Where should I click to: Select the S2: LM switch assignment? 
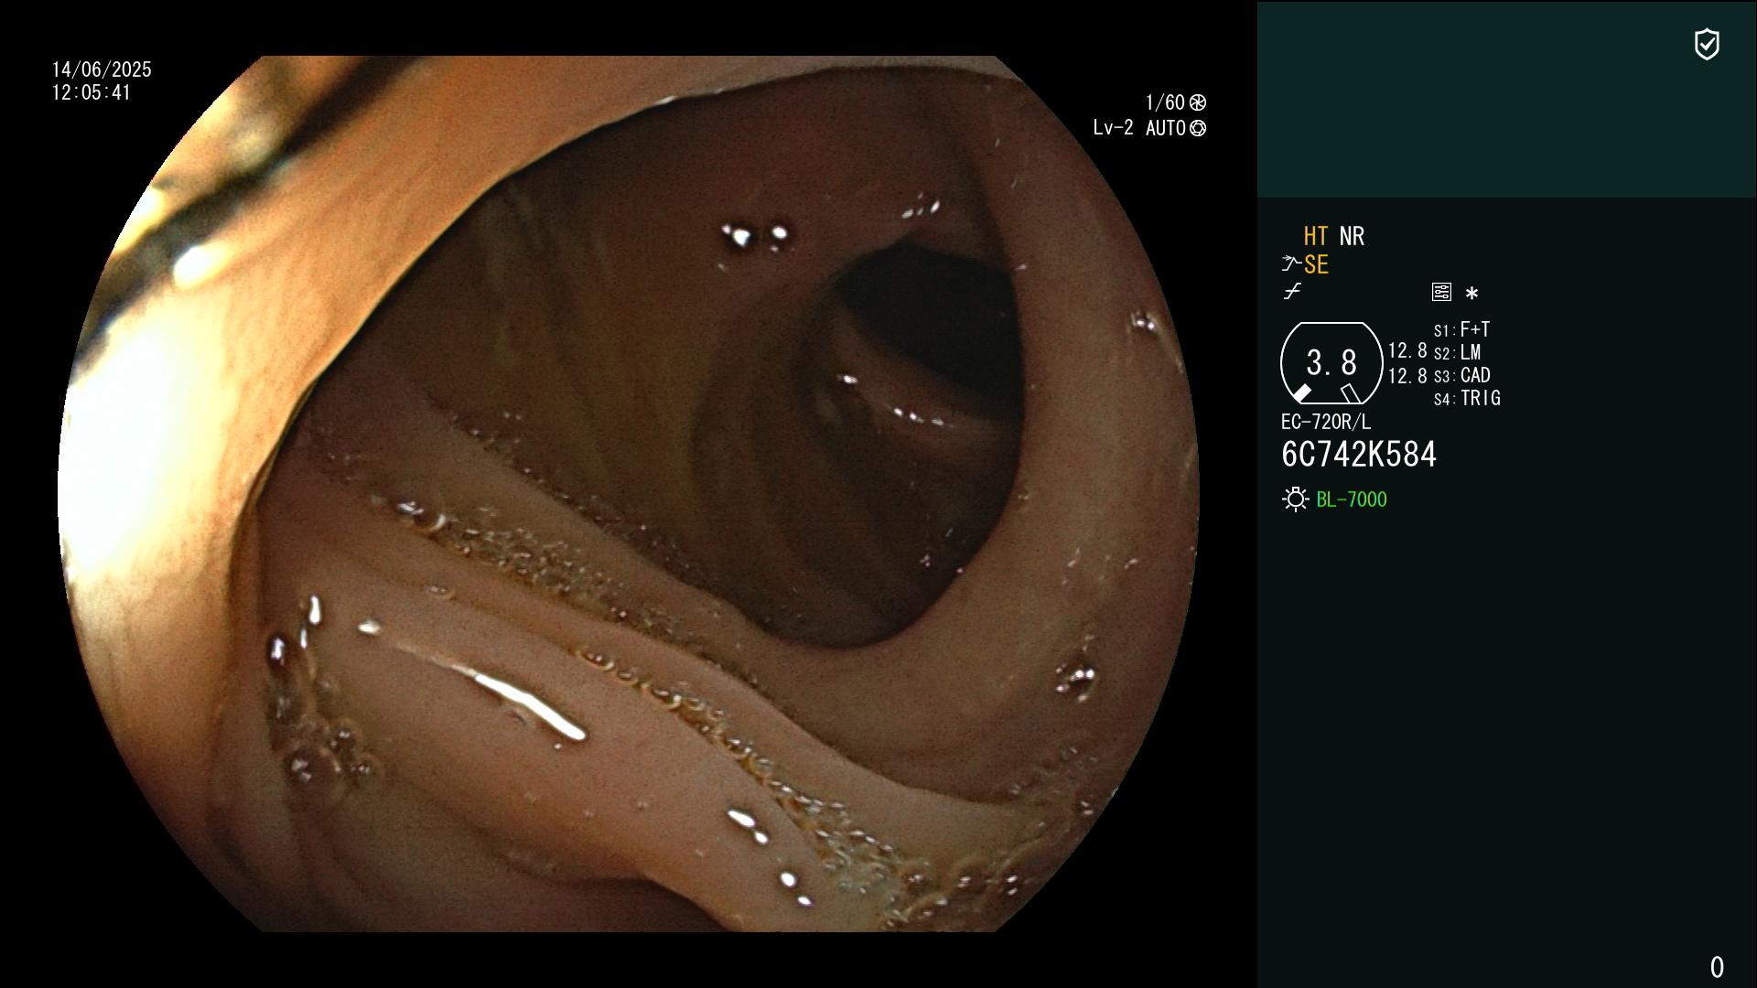(x=1457, y=352)
